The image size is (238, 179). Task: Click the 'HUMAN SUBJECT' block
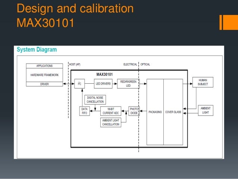[x=203, y=82]
